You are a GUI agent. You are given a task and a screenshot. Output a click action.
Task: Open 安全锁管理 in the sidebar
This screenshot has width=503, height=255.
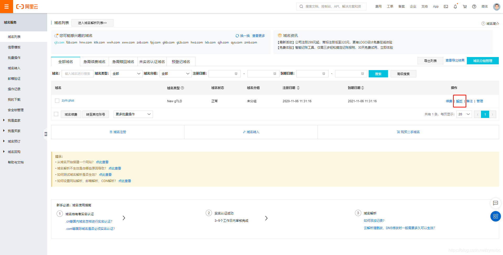coord(16,110)
